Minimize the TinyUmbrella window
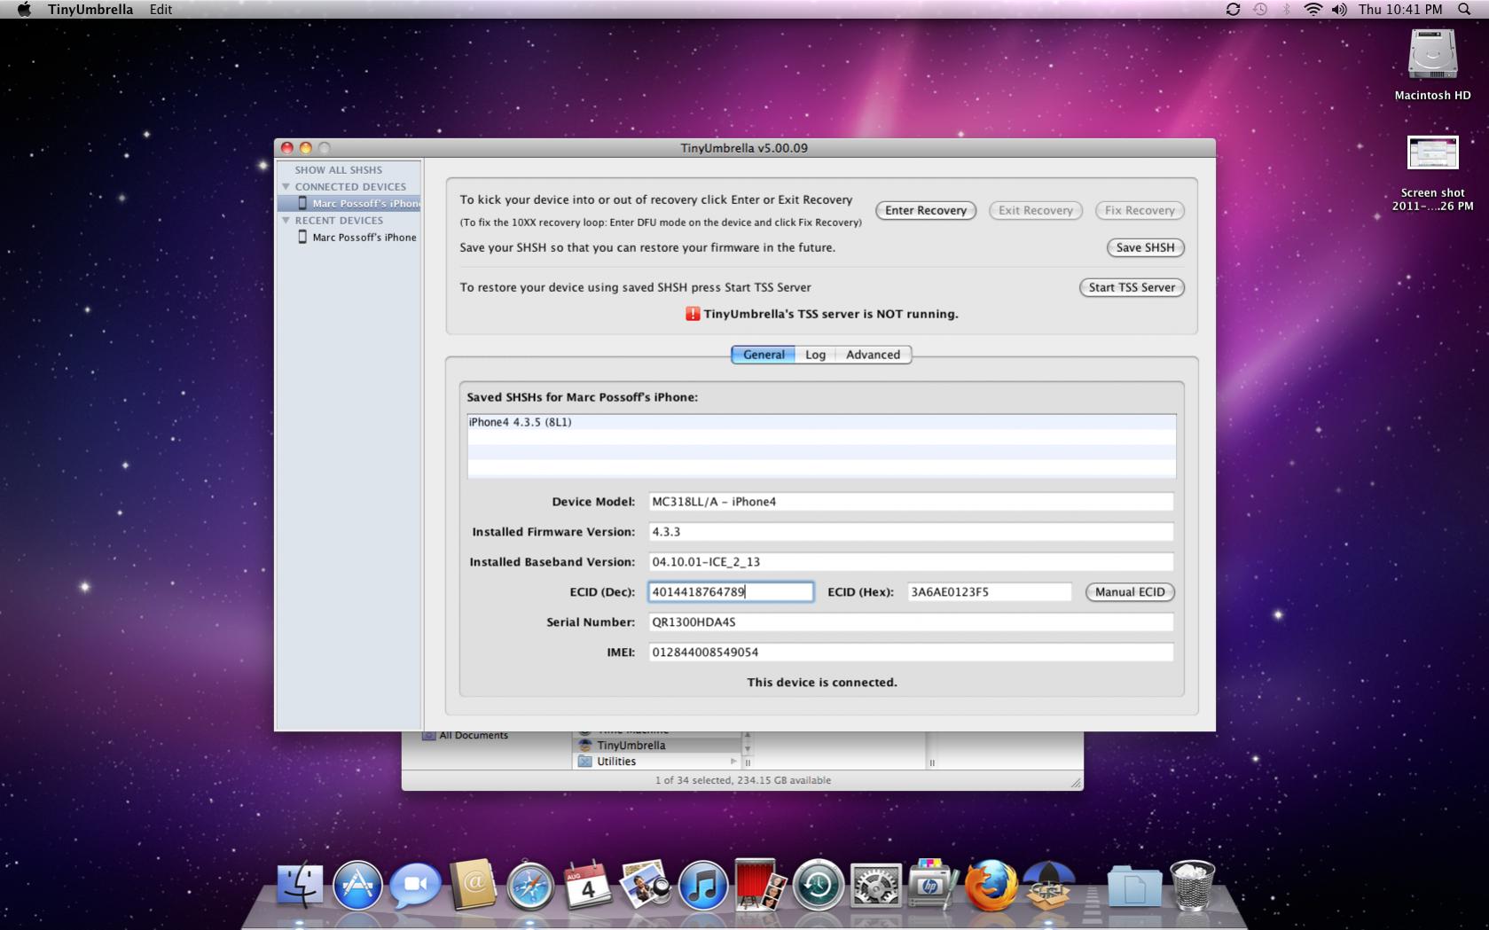The height and width of the screenshot is (930, 1489). (305, 148)
